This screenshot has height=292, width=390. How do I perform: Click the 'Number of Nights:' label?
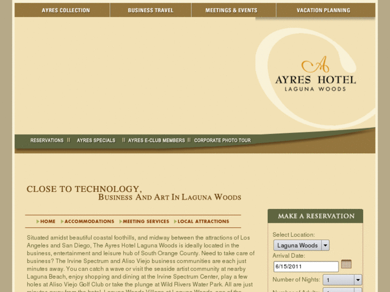[x=296, y=280]
